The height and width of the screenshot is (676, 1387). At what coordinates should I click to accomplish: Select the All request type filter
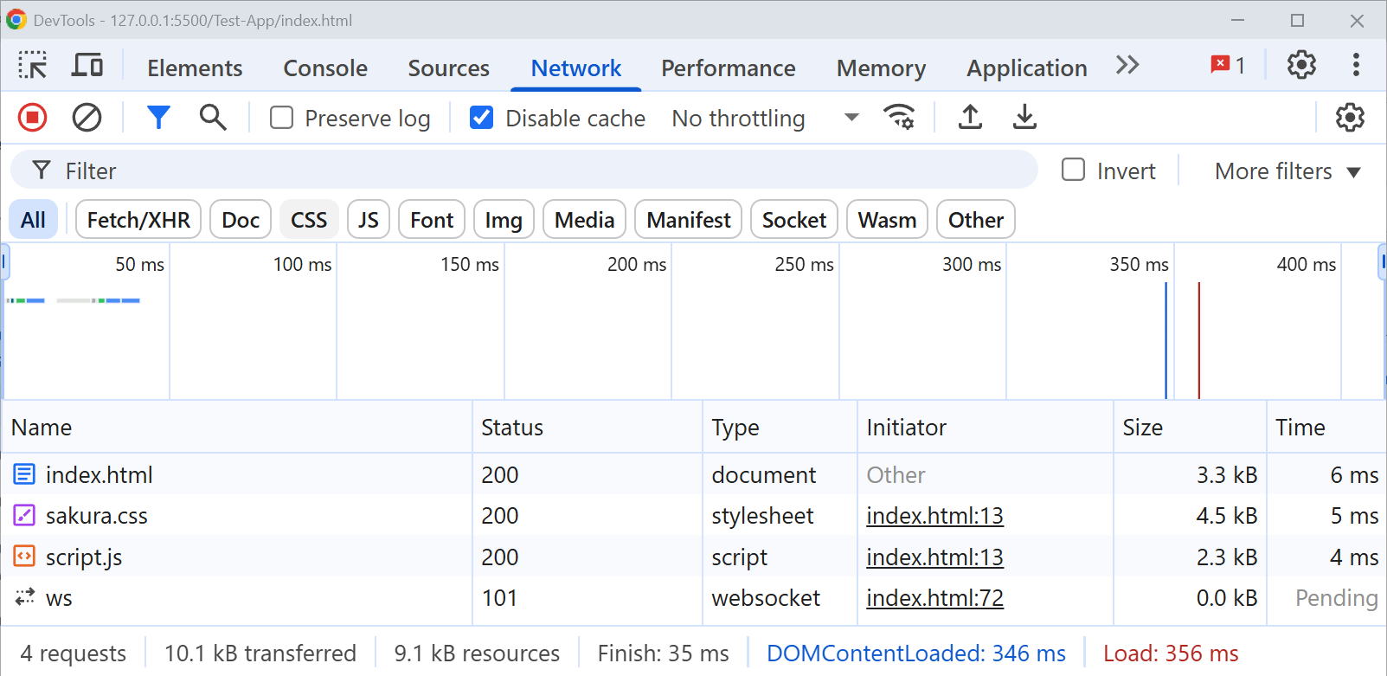click(x=33, y=220)
